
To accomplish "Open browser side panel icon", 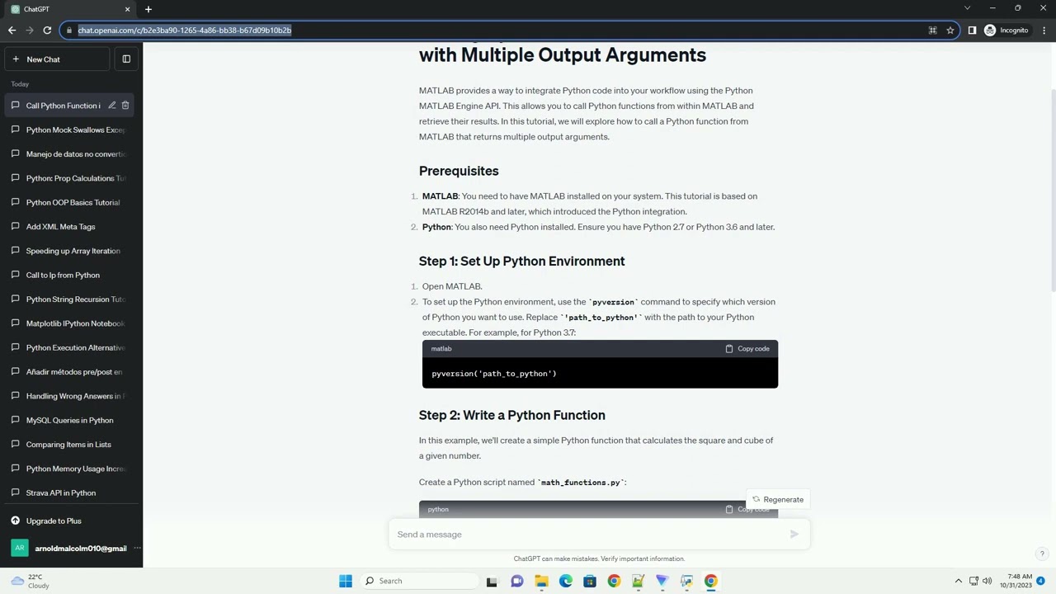I will point(972,31).
